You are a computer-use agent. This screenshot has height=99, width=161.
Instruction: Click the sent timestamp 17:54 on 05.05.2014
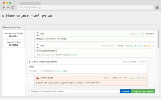click(142, 34)
